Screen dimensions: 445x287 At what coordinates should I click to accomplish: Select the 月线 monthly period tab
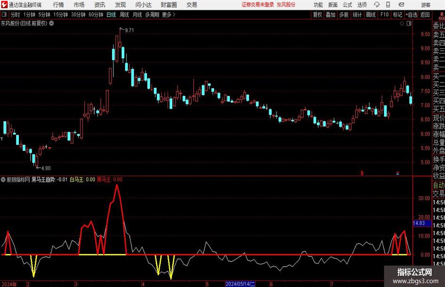tap(137, 15)
